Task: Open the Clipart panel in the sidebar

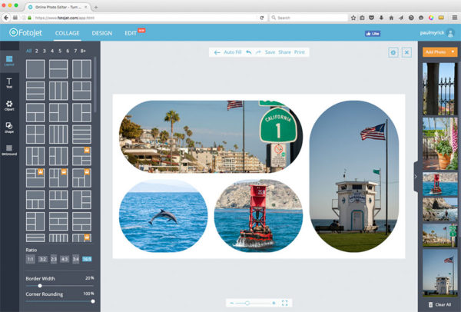Action: (x=9, y=105)
